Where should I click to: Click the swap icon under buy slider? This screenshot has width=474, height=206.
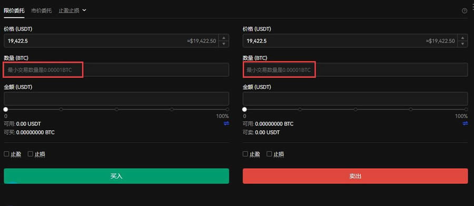pos(226,123)
